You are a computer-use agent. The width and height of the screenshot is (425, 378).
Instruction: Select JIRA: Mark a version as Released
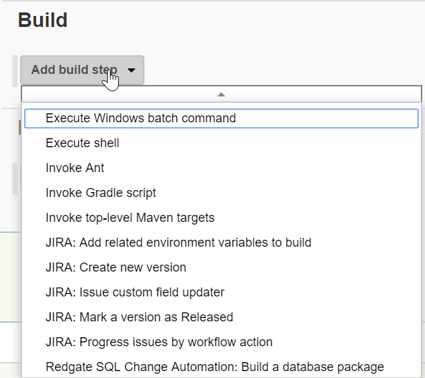(139, 317)
